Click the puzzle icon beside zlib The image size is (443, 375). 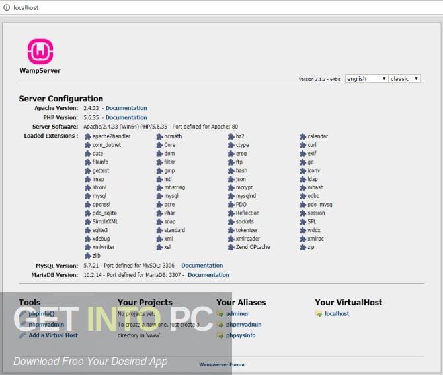87,256
